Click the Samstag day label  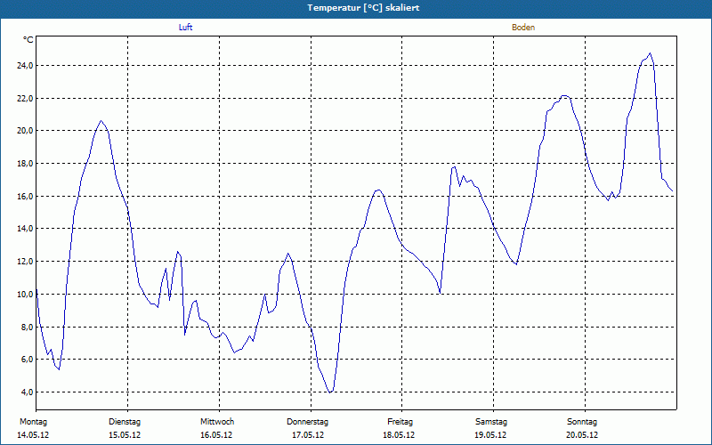pyautogui.click(x=491, y=422)
